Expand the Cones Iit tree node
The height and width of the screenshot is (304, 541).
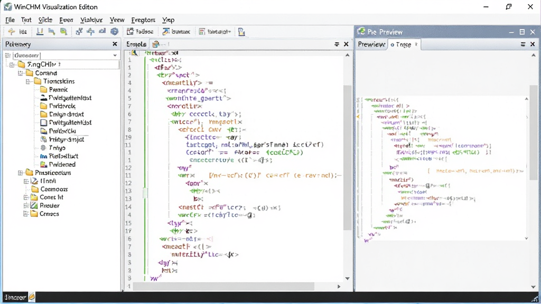coord(26,197)
